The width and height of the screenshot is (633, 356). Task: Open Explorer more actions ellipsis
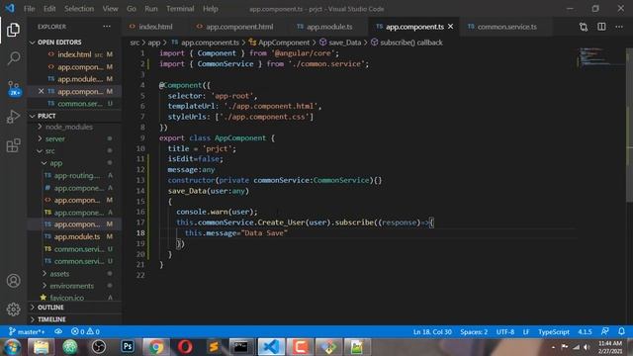coord(107,27)
